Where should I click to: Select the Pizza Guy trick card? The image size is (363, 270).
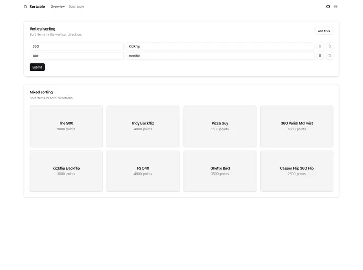tap(220, 126)
